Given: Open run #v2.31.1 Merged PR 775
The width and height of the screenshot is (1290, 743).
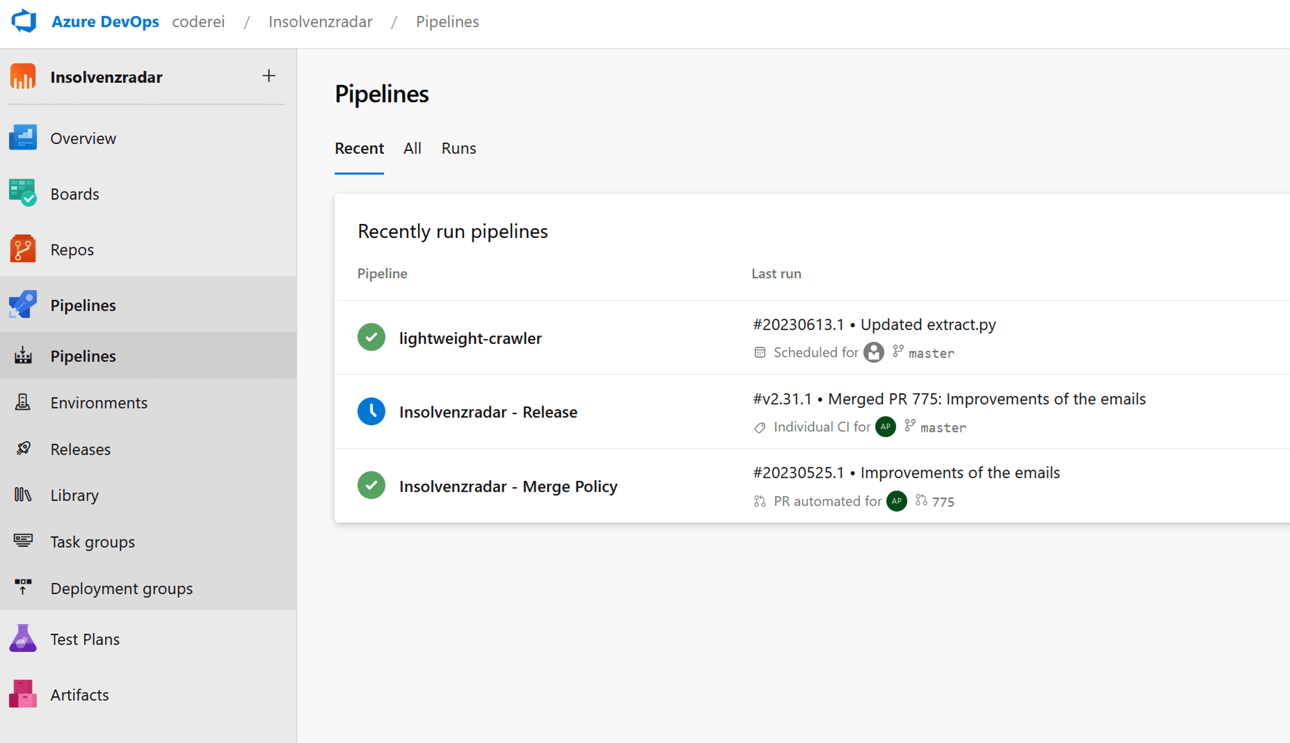Looking at the screenshot, I should 949,399.
